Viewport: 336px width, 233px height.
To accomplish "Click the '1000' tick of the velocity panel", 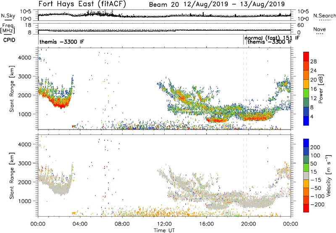I will 25,201.
